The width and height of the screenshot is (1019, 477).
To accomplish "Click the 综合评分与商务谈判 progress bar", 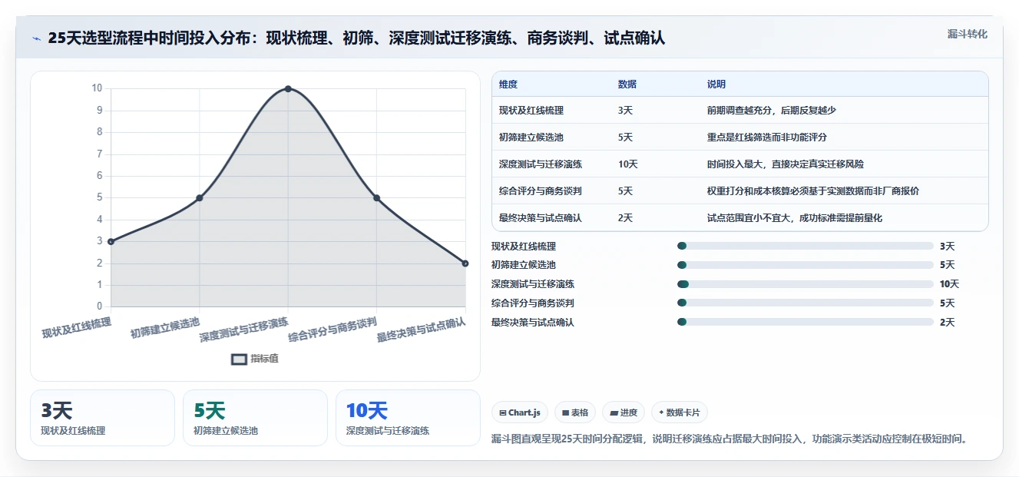I will [805, 303].
